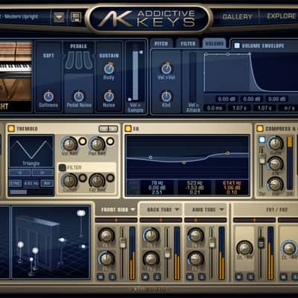
Task: Click the right tremolo header button
Action: point(112,129)
